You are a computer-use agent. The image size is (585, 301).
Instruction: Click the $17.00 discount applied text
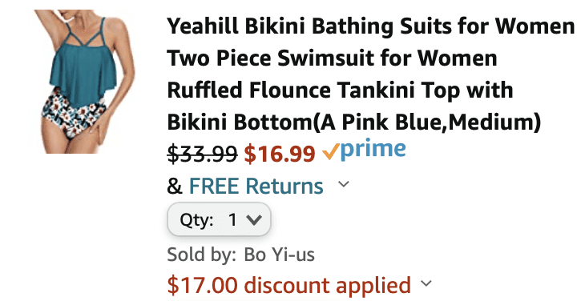click(288, 285)
